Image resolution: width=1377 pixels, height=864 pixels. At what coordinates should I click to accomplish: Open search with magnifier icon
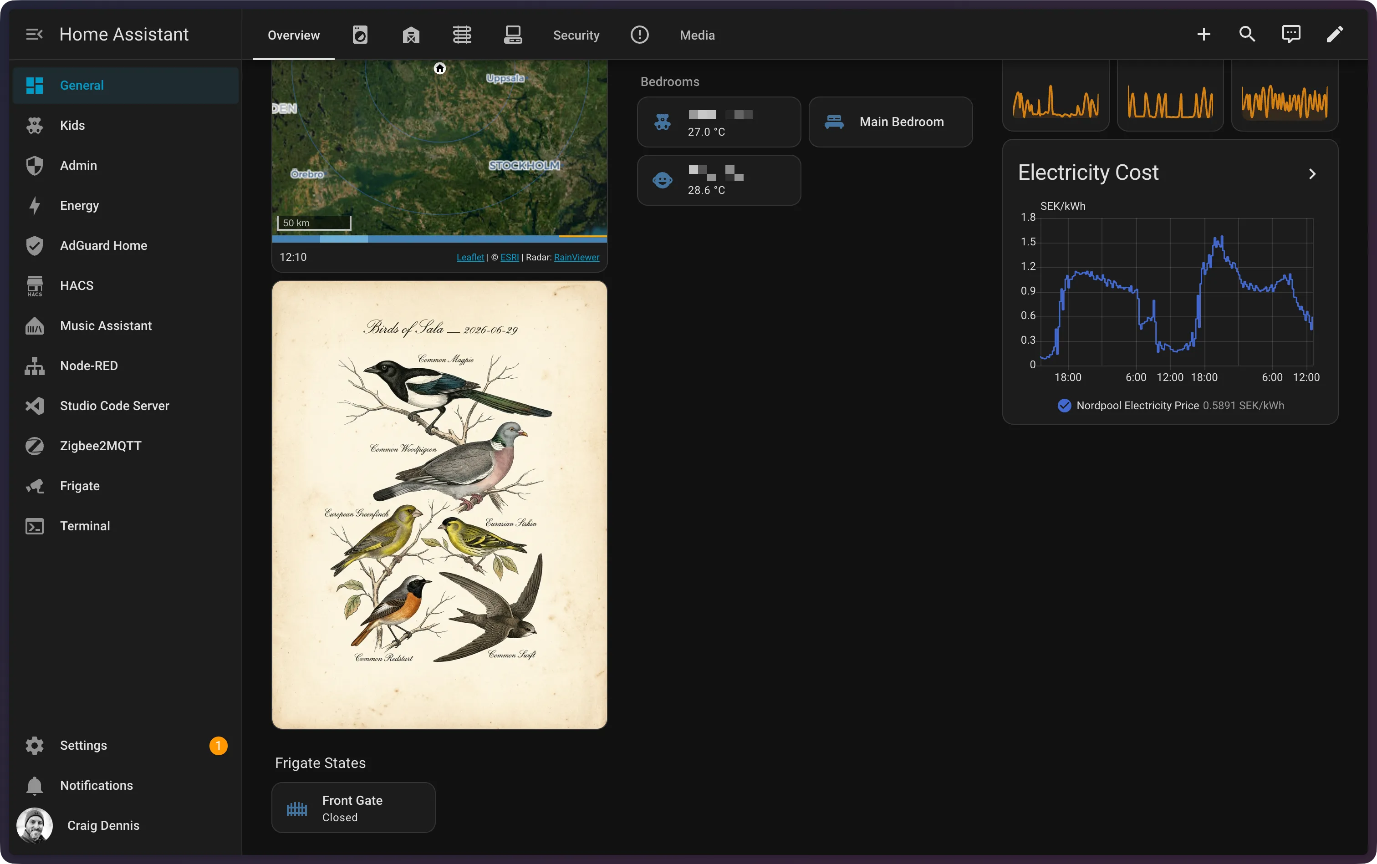[1247, 34]
